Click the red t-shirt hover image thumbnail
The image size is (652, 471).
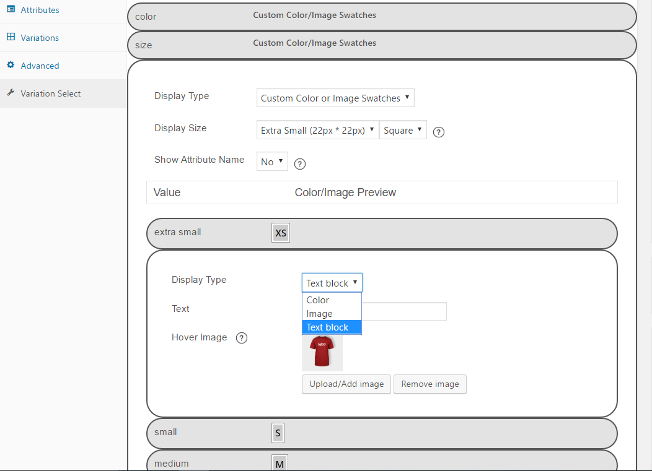[322, 353]
